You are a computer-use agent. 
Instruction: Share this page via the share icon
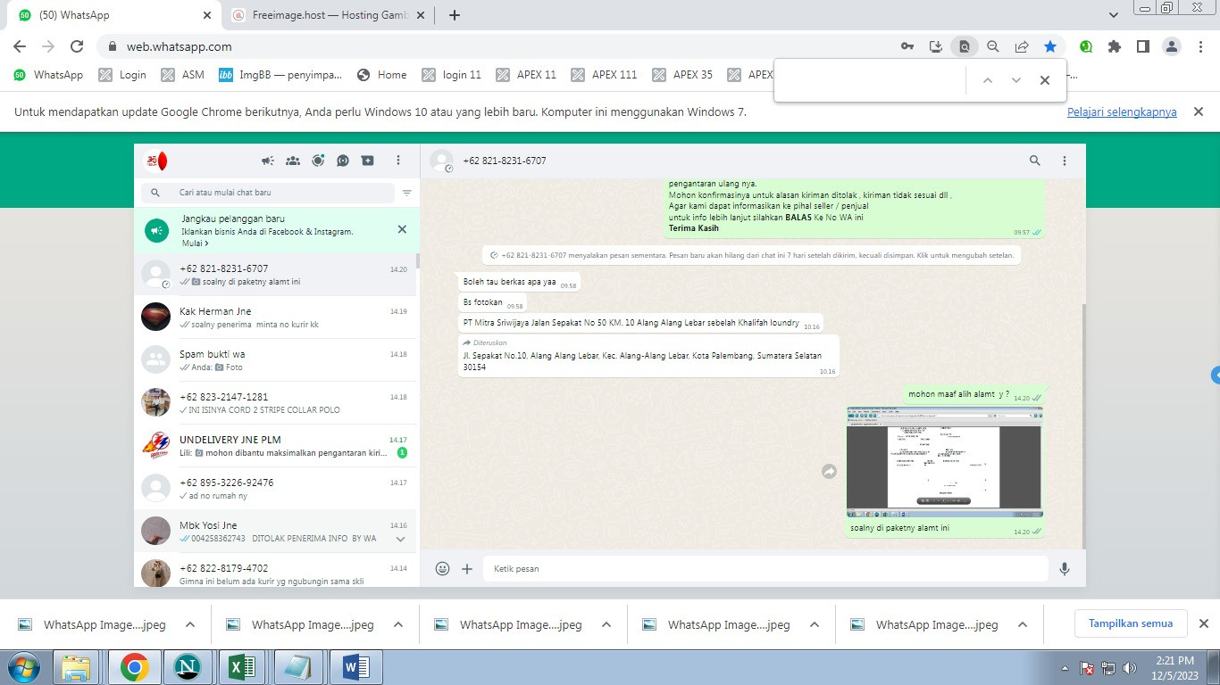(x=1022, y=46)
